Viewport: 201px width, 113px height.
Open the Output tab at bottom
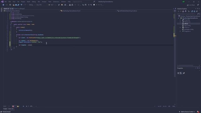(x=5, y=109)
